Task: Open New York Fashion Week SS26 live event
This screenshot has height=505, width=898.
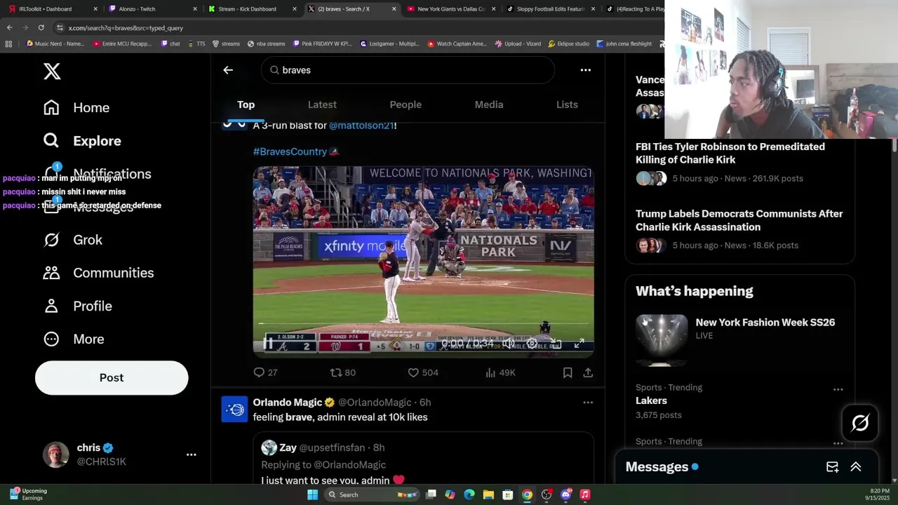Action: (765, 322)
